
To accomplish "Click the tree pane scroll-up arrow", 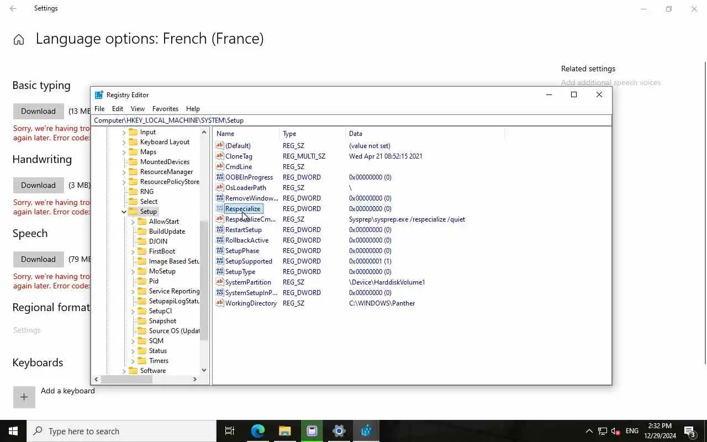I will 204,133.
